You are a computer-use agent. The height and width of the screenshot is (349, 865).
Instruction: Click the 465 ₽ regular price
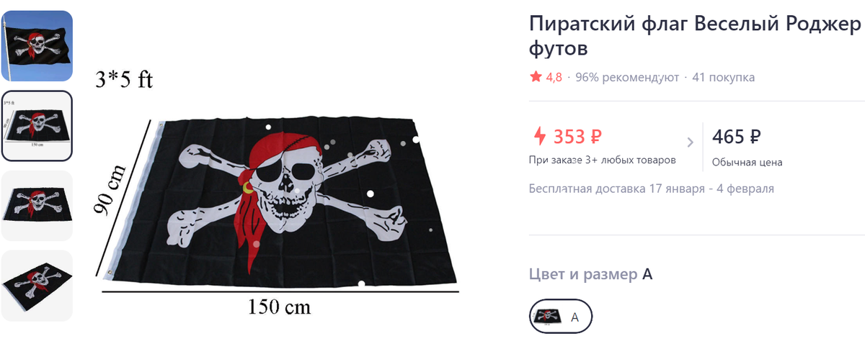pos(737,136)
